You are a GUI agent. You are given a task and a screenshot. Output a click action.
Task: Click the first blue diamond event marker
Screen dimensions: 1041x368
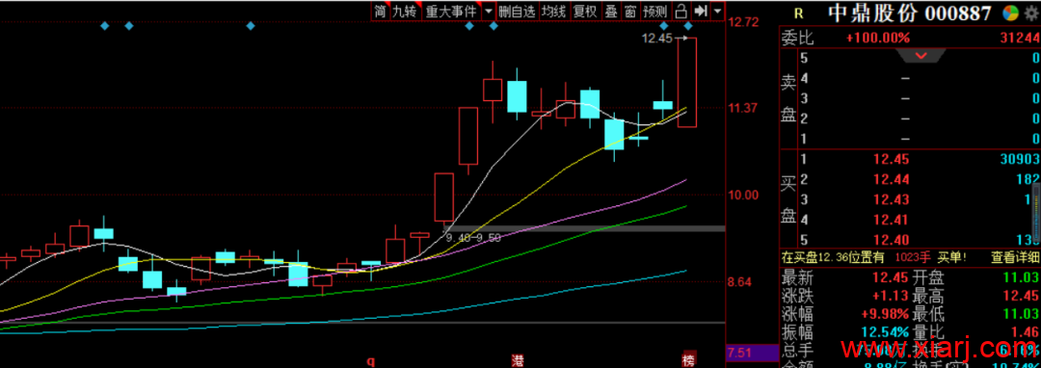coord(104,26)
